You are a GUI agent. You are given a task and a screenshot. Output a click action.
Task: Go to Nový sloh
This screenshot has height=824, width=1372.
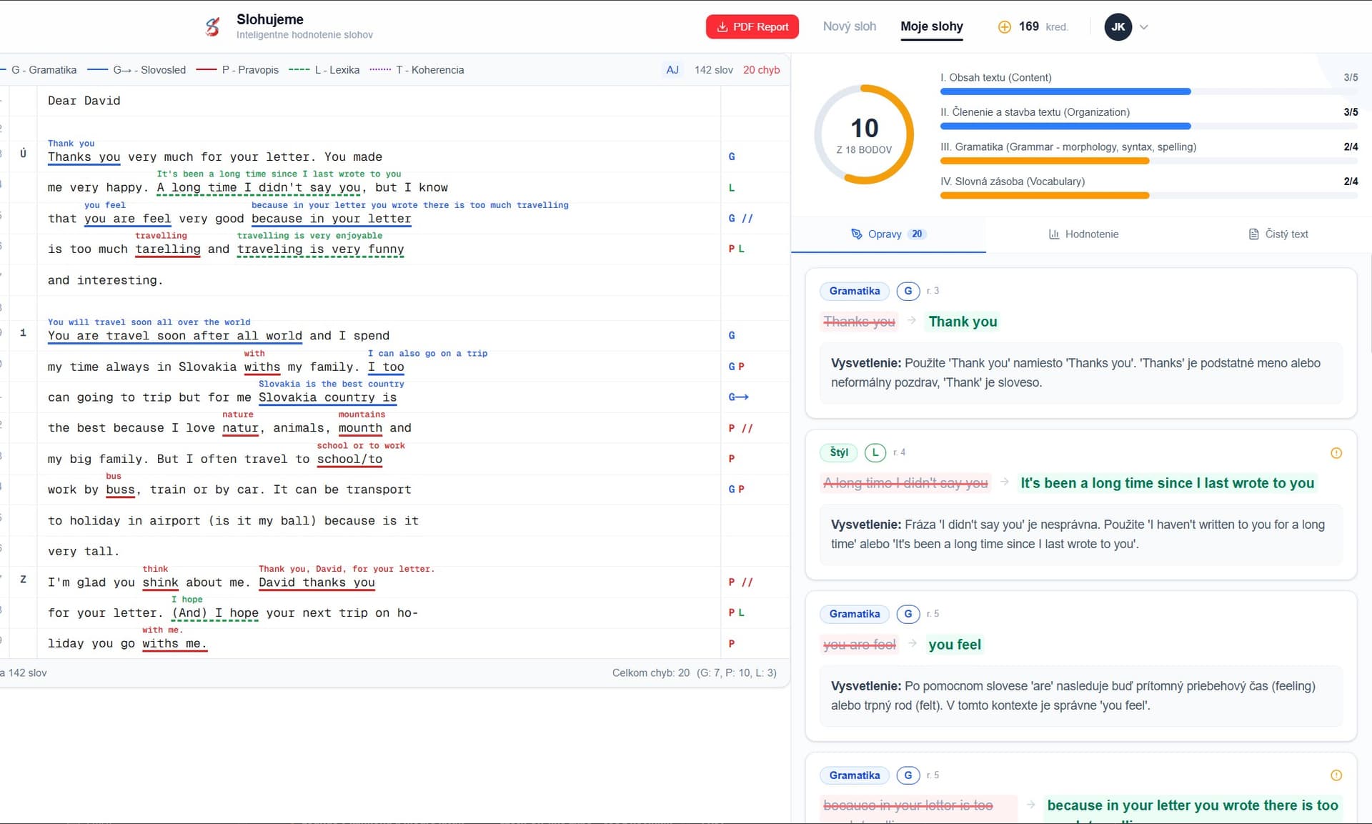849,26
